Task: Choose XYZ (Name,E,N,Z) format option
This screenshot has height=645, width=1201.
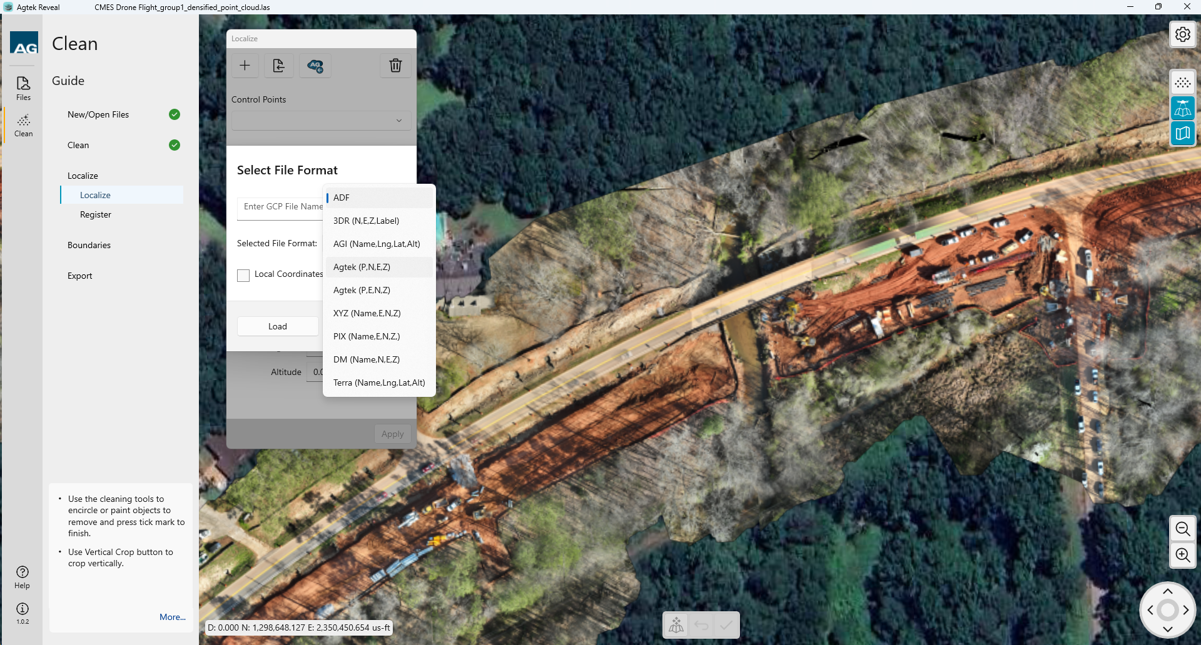Action: (367, 313)
